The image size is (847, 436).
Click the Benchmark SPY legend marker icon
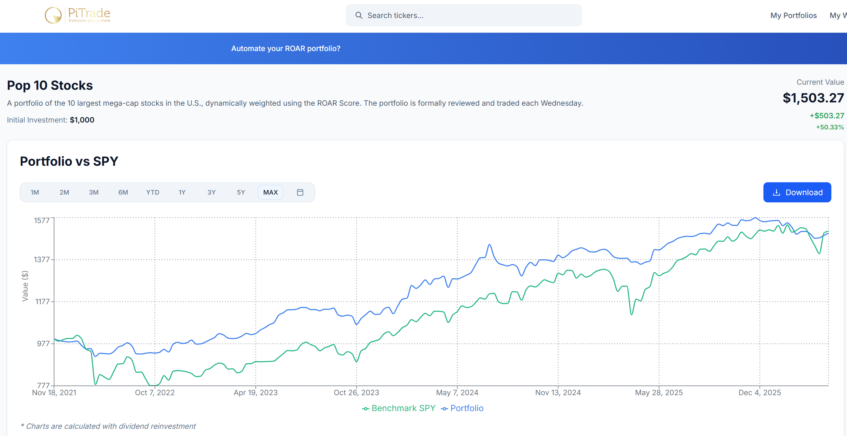click(366, 409)
